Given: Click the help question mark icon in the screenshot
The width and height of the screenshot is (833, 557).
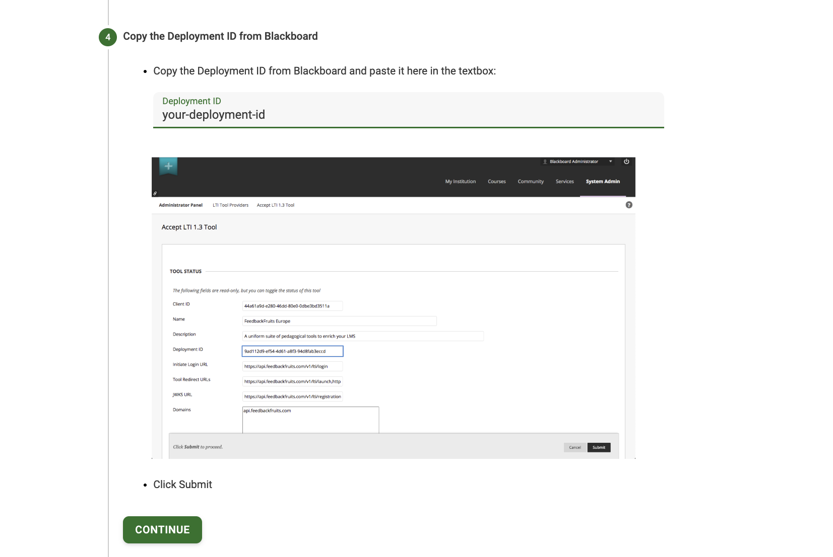Looking at the screenshot, I should pyautogui.click(x=629, y=205).
